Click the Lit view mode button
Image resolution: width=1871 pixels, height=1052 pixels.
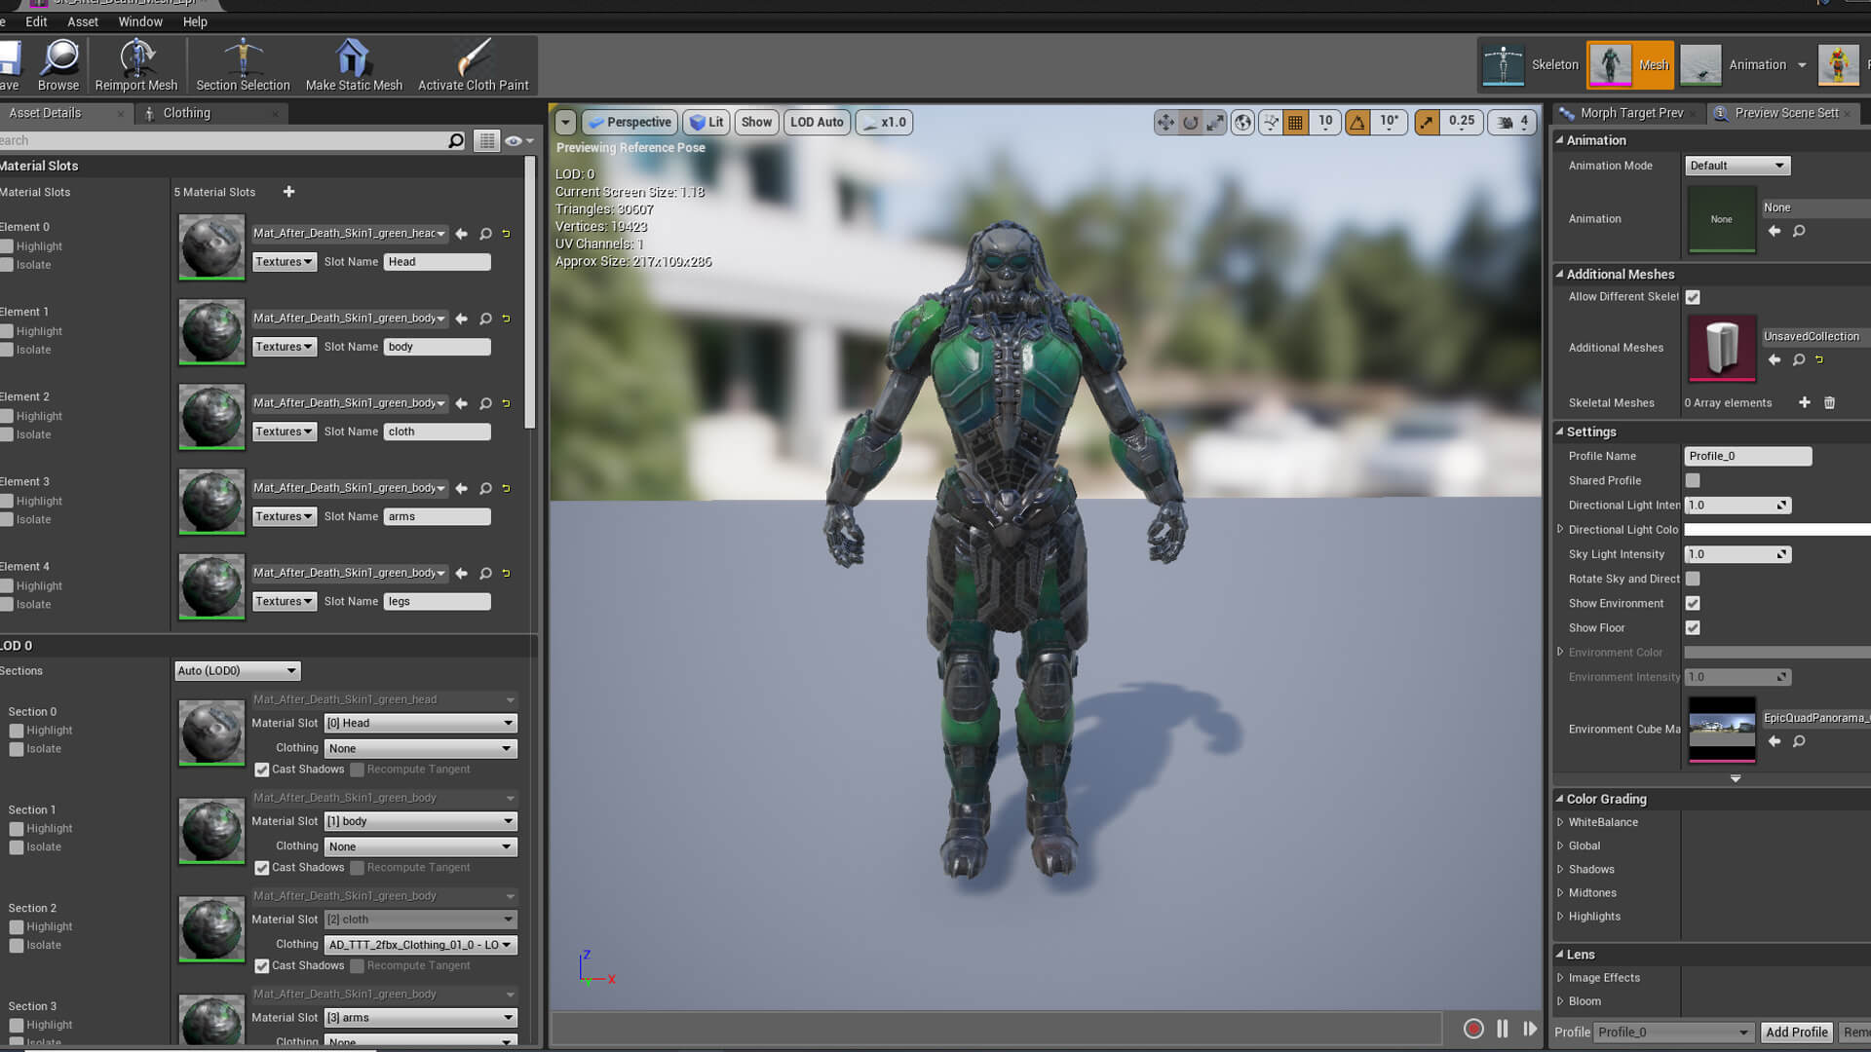click(707, 122)
